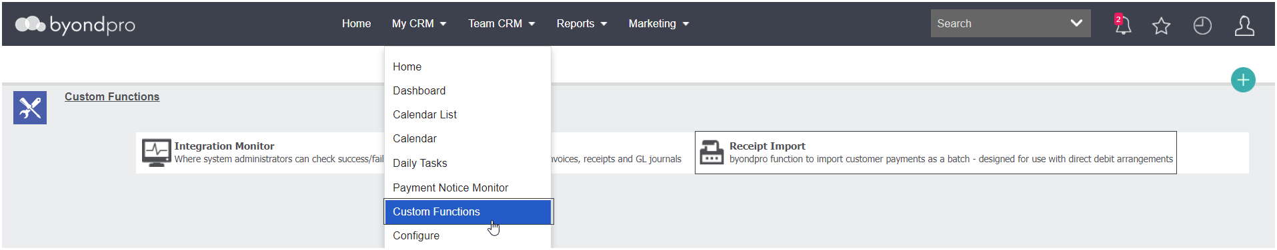
Task: Open Daily Tasks menu entry
Action: (467, 163)
